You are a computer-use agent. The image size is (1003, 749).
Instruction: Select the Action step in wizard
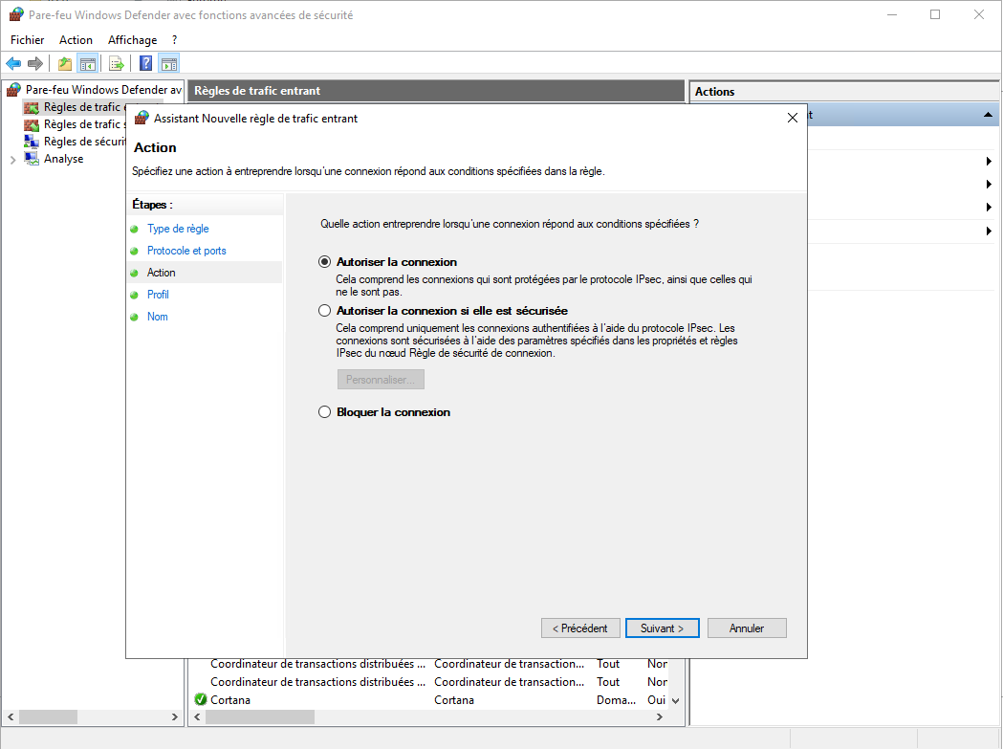[161, 272]
